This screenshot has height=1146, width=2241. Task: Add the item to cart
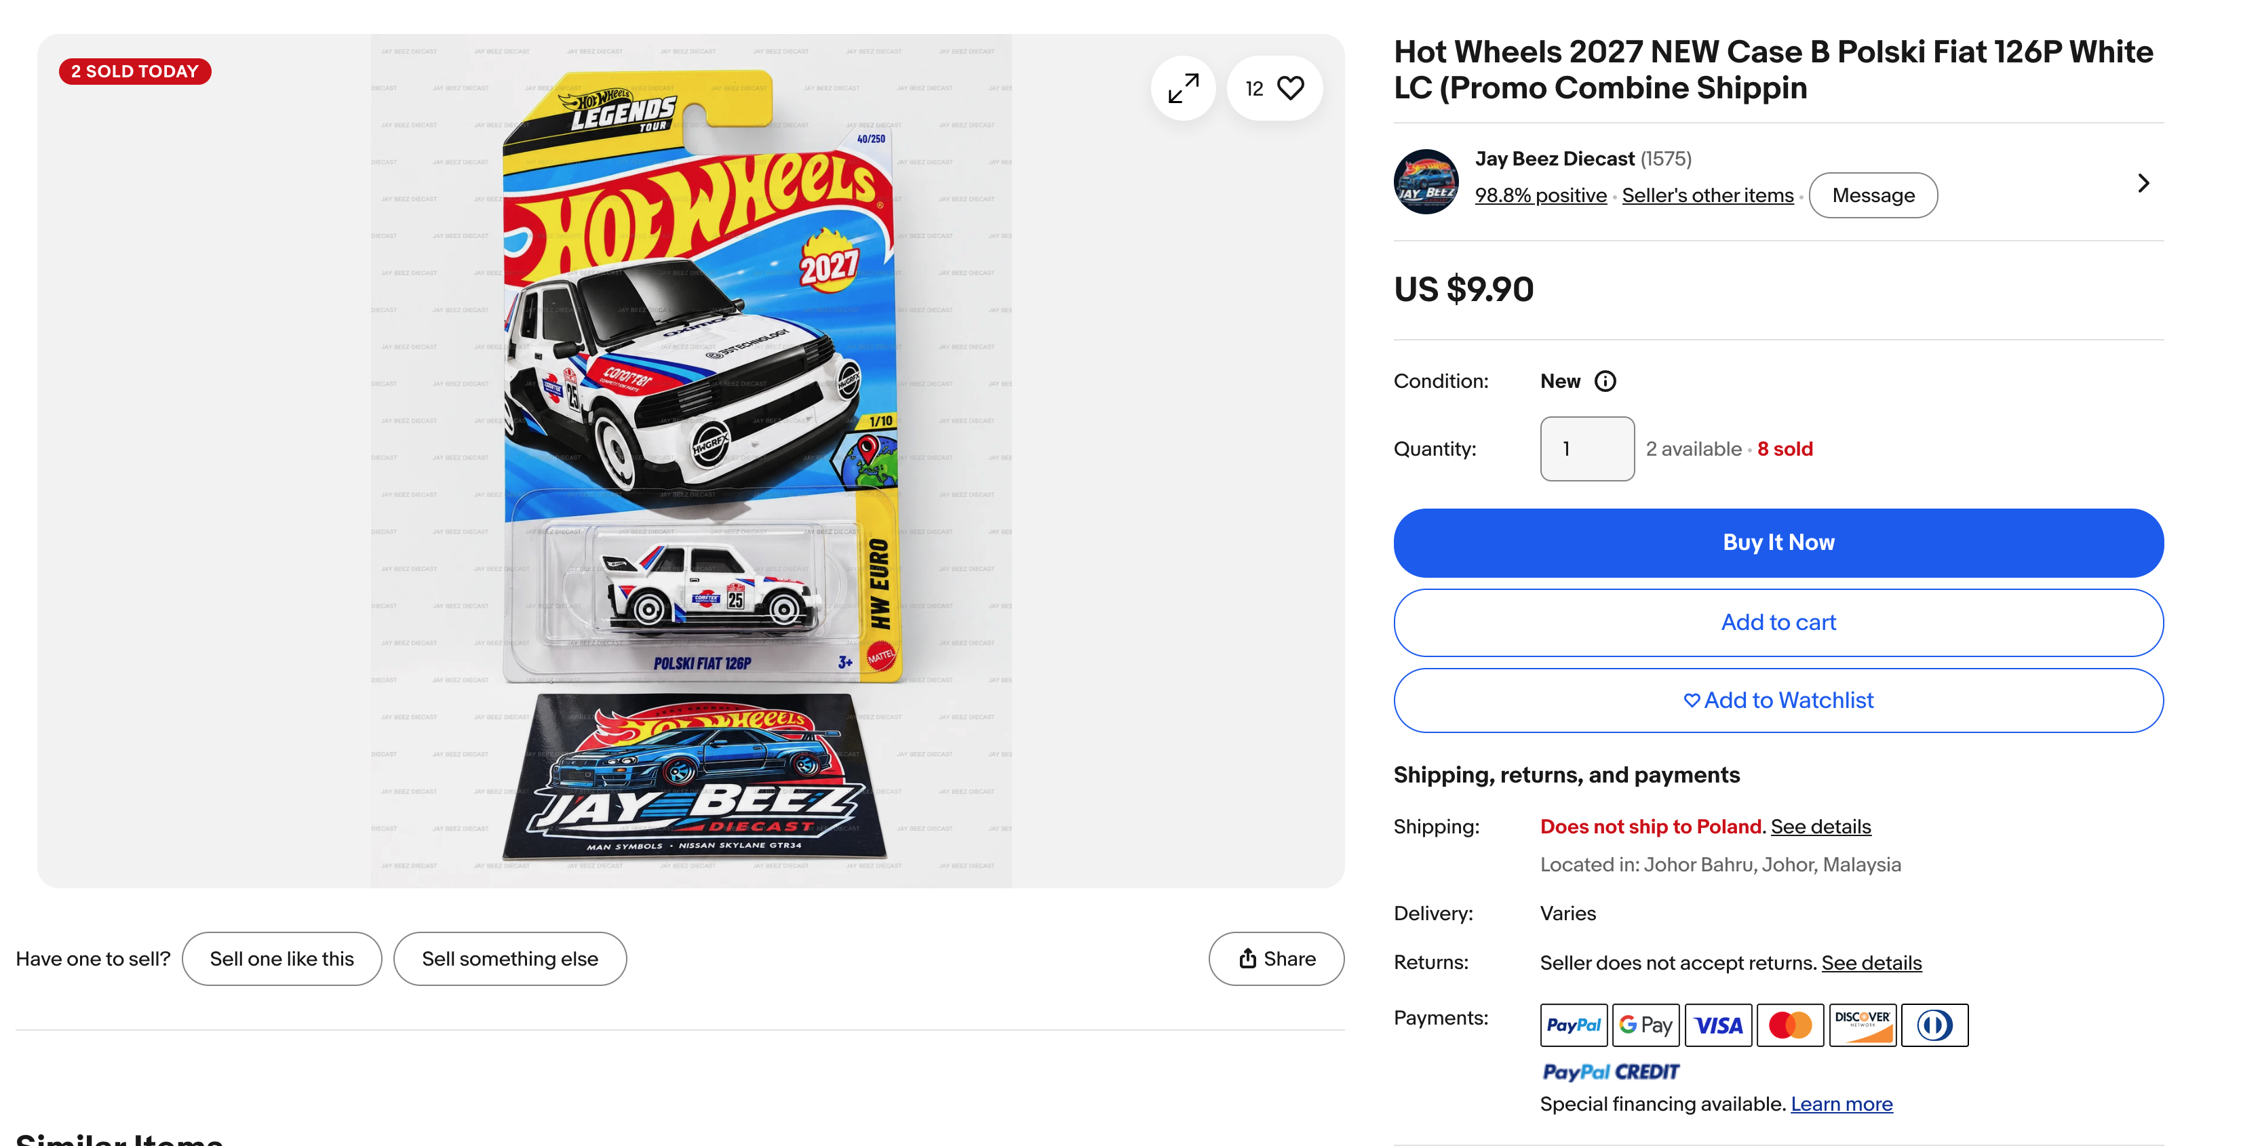tap(1778, 623)
